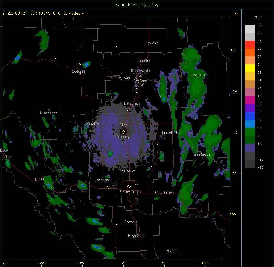This screenshot has height=267, width=274.
Task: Click the timestamp 2021/08/27 19:48:45 UTC
Action: (x=31, y=13)
